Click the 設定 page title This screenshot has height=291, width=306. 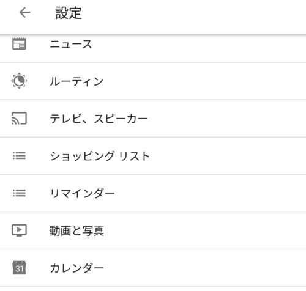(x=69, y=13)
